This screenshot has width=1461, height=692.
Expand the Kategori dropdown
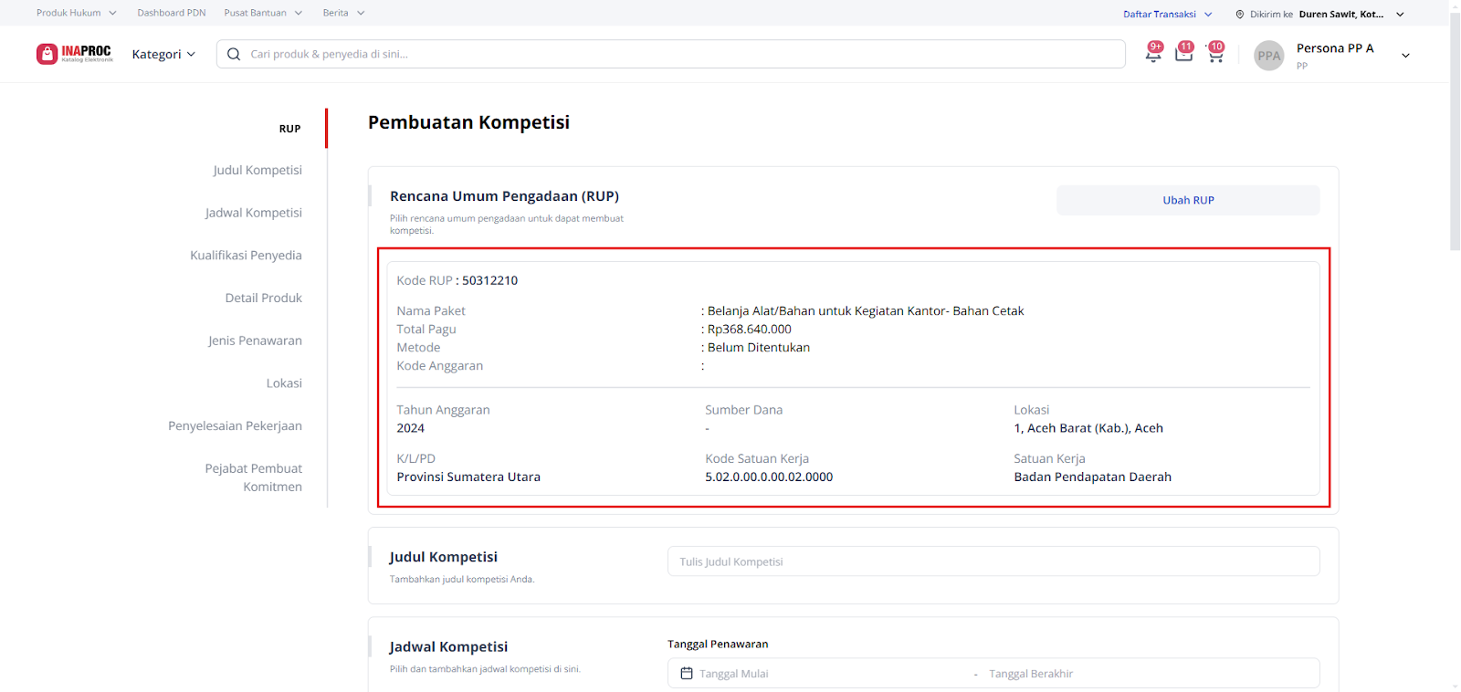[x=163, y=54]
